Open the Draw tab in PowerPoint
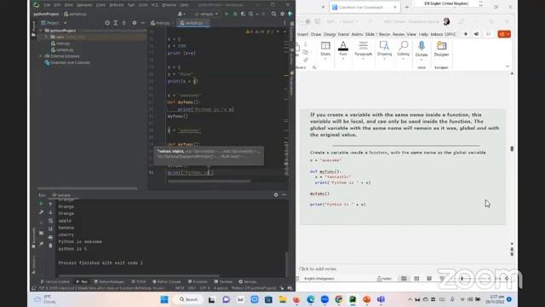 point(316,34)
